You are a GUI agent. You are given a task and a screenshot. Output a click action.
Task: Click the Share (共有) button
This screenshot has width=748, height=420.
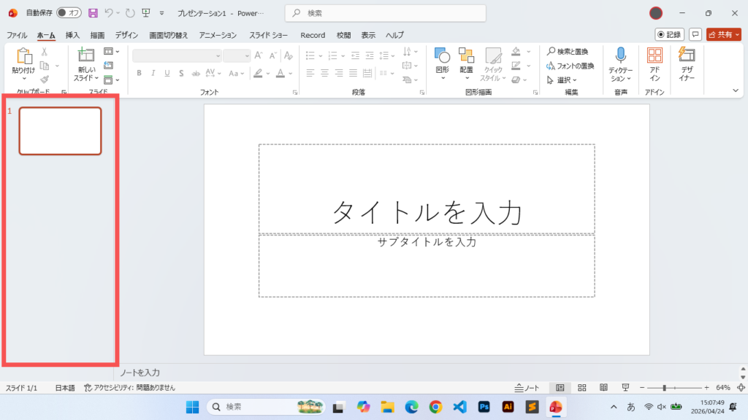(x=723, y=34)
